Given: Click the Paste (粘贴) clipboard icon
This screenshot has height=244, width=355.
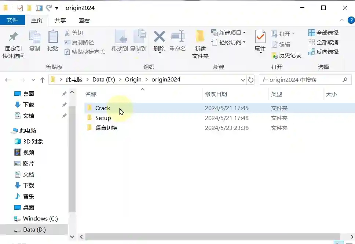Looking at the screenshot, I should click(x=53, y=36).
